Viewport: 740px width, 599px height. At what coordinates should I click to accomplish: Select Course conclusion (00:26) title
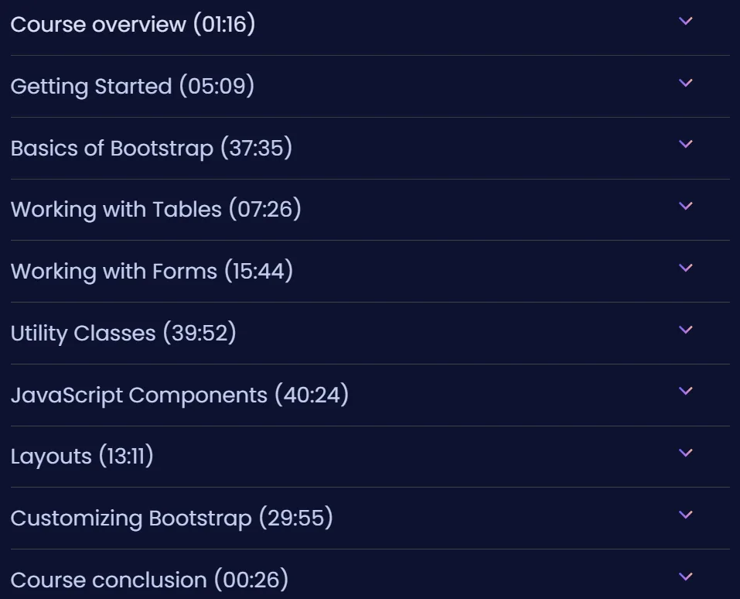(x=149, y=580)
